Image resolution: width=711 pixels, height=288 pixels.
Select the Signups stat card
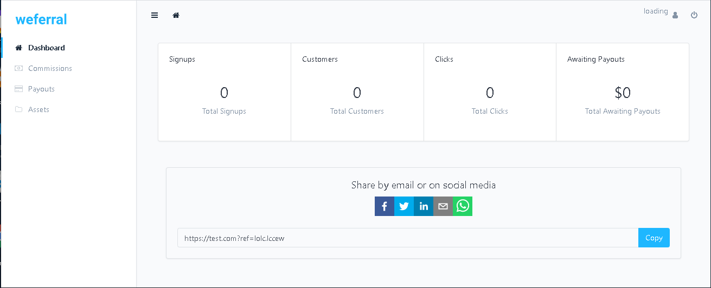click(225, 92)
